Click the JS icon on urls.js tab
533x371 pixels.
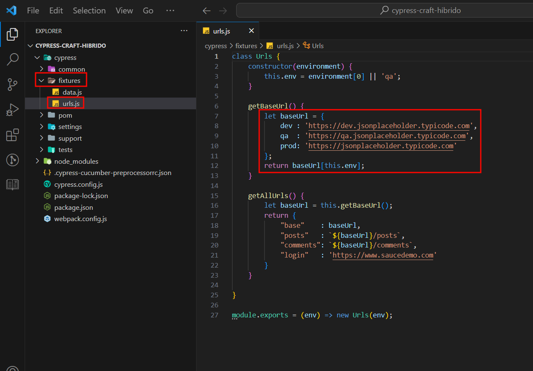206,31
